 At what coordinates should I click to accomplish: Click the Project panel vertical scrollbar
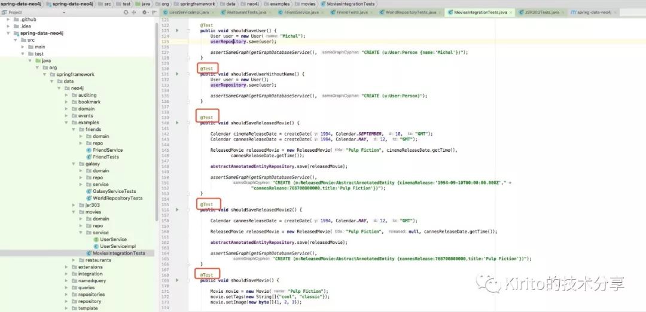(157, 121)
